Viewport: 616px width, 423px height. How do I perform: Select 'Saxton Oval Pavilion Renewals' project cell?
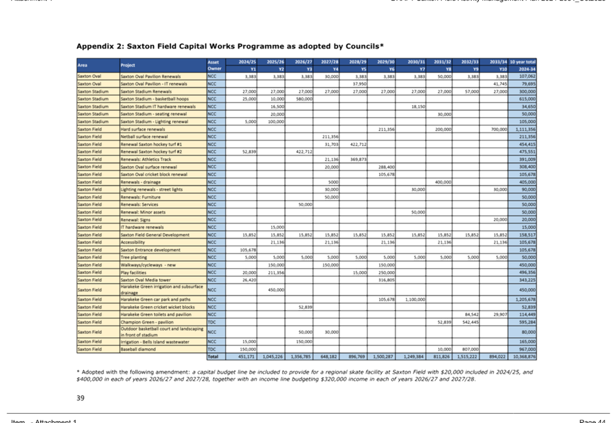(x=163, y=76)
